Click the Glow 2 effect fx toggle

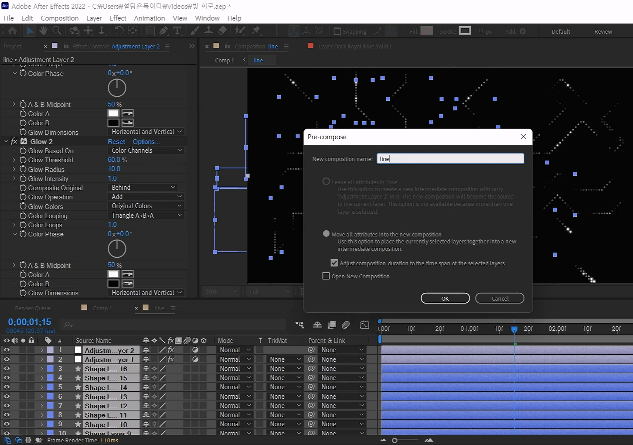pyautogui.click(x=14, y=141)
